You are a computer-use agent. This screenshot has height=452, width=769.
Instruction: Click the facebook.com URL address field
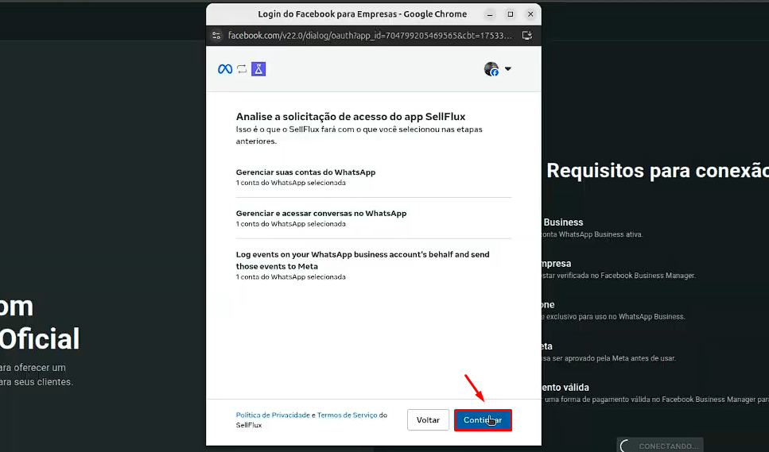366,36
